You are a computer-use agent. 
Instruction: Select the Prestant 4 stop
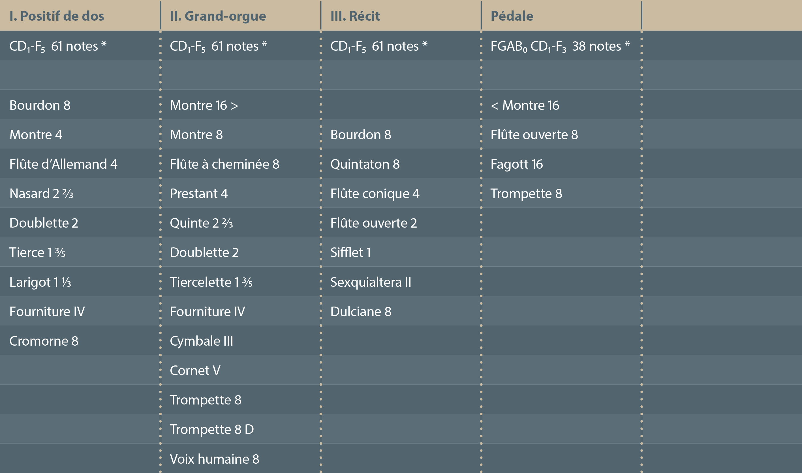198,193
